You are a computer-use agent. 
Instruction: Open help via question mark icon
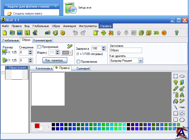(x=176, y=33)
